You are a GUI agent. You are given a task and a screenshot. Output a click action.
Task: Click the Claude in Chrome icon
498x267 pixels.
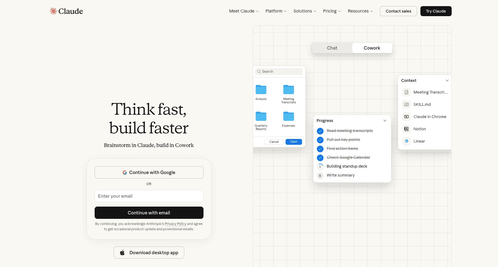click(x=406, y=117)
